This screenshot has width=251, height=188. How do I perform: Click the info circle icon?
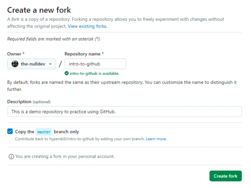pos(11,156)
